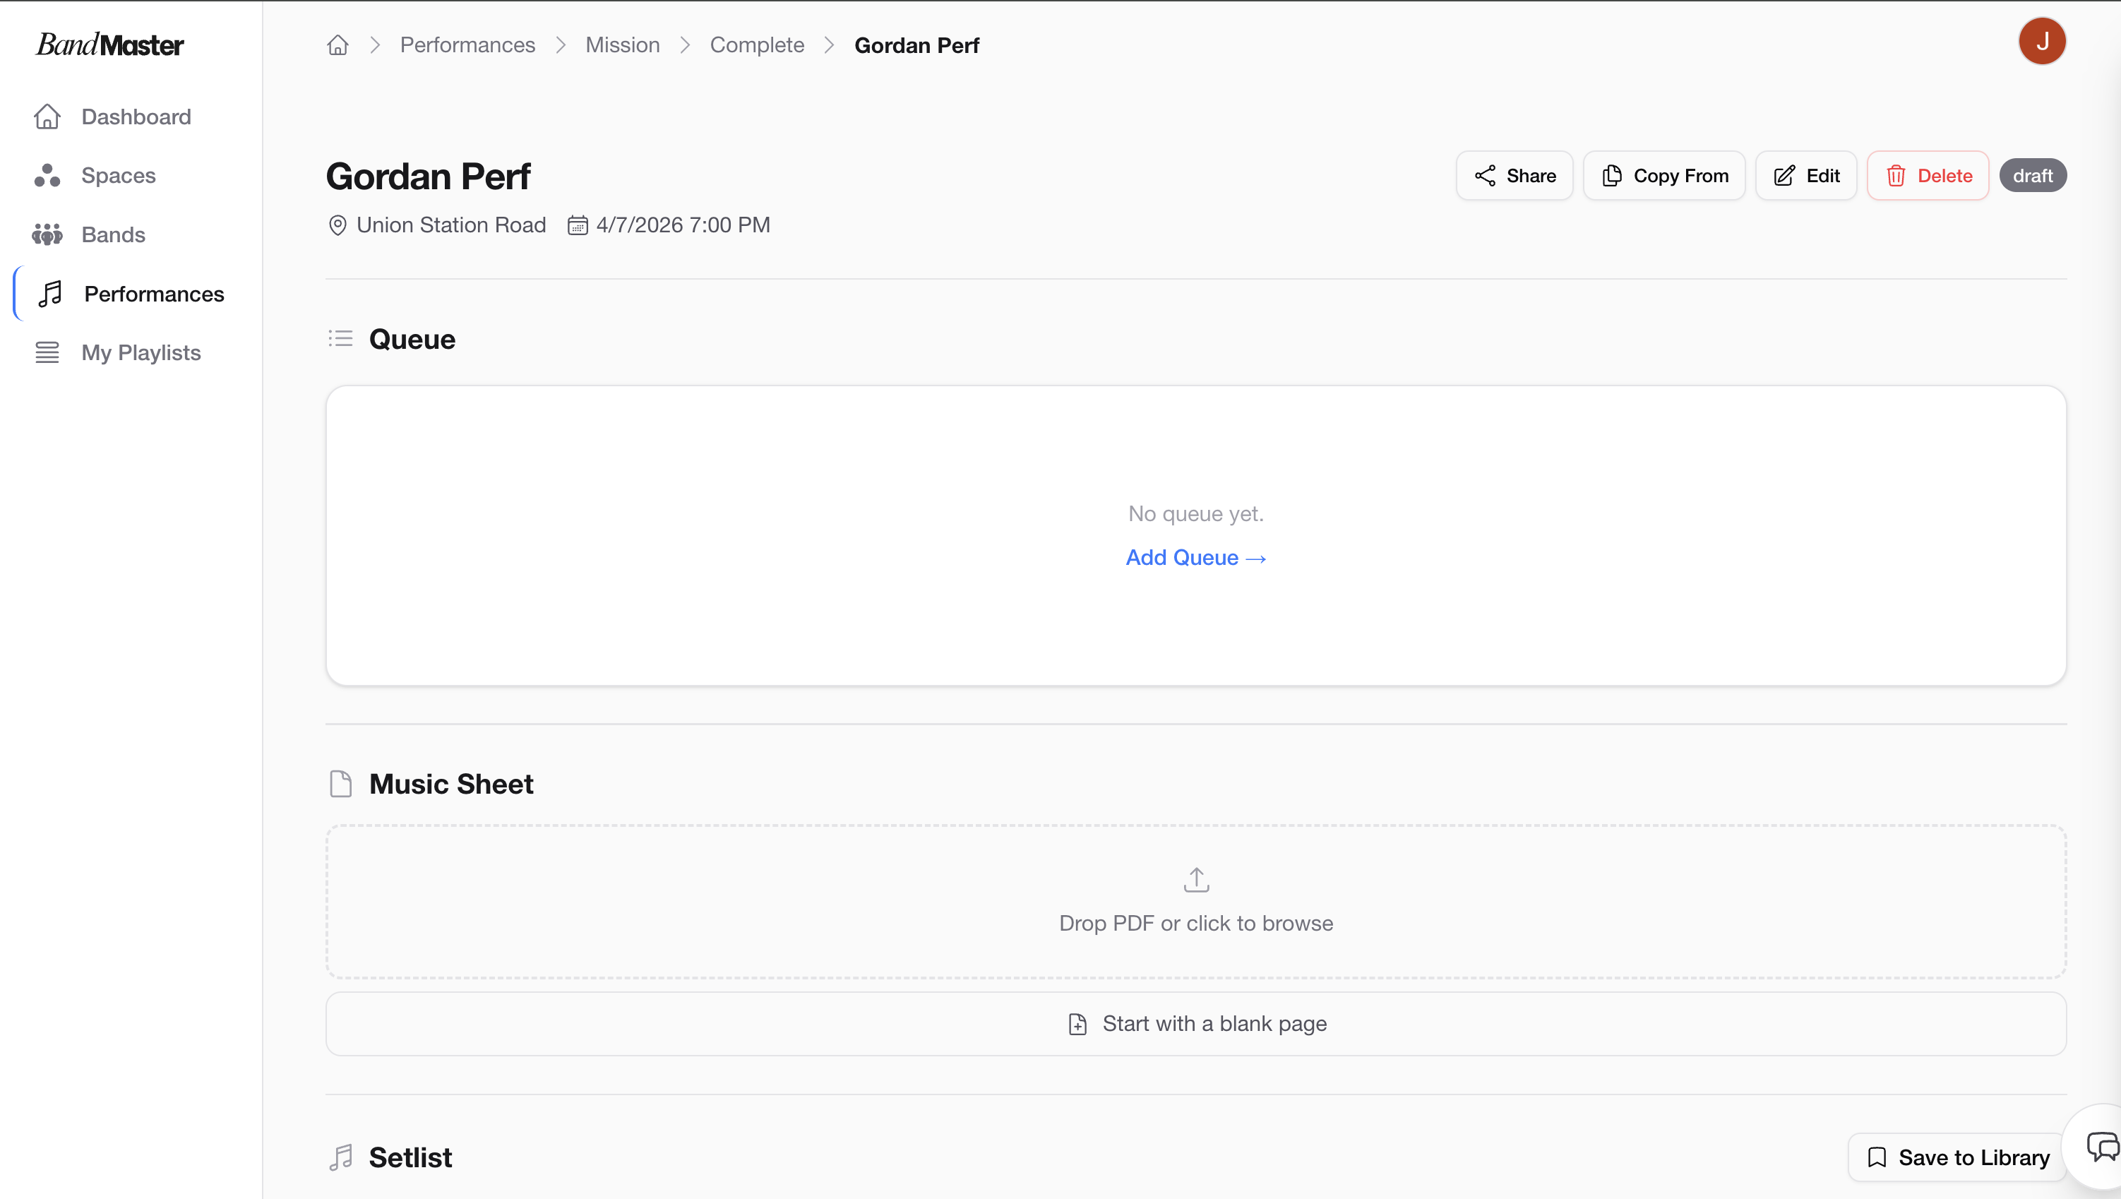Open user avatar J menu
Screen dimensions: 2121x1199
pyautogui.click(x=2041, y=41)
